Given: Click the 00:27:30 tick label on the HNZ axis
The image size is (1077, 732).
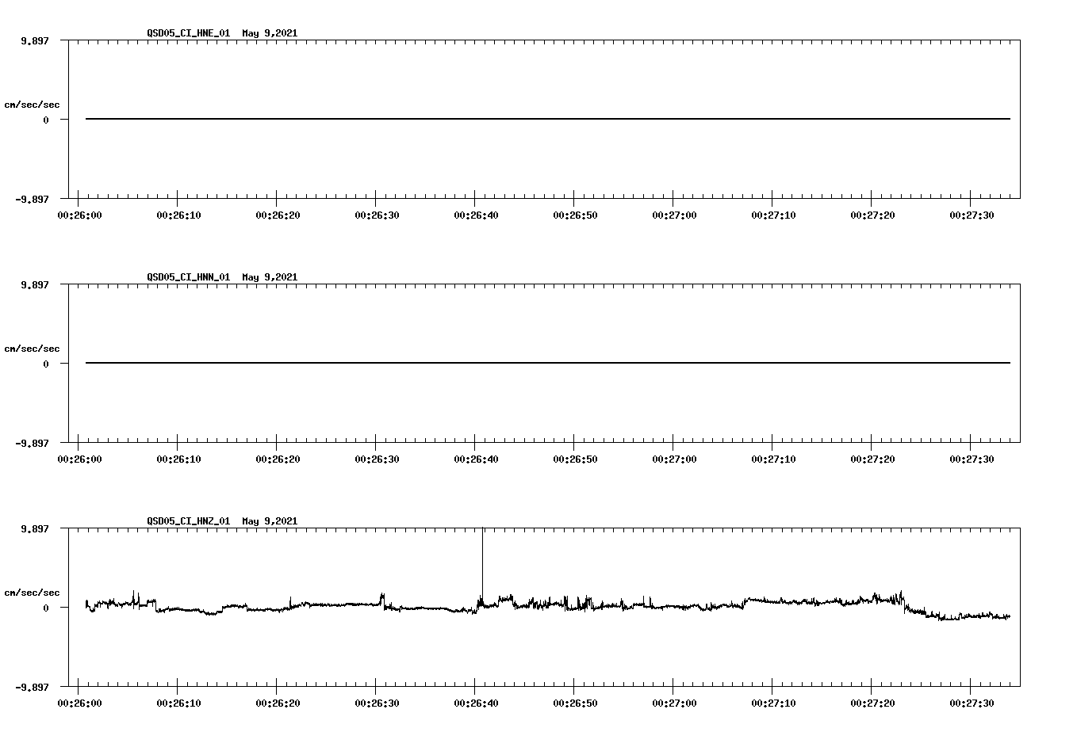Looking at the screenshot, I should click(x=971, y=702).
